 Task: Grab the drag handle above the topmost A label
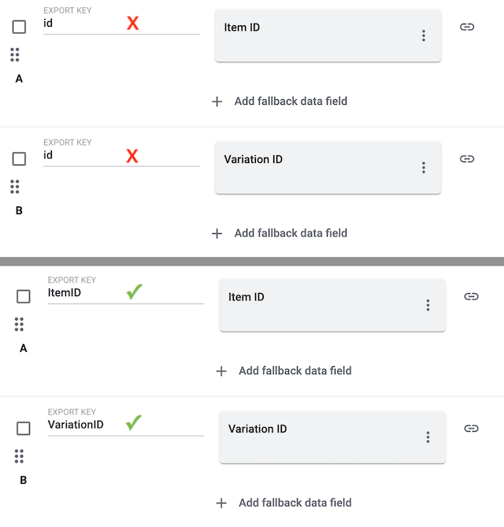[x=15, y=54]
